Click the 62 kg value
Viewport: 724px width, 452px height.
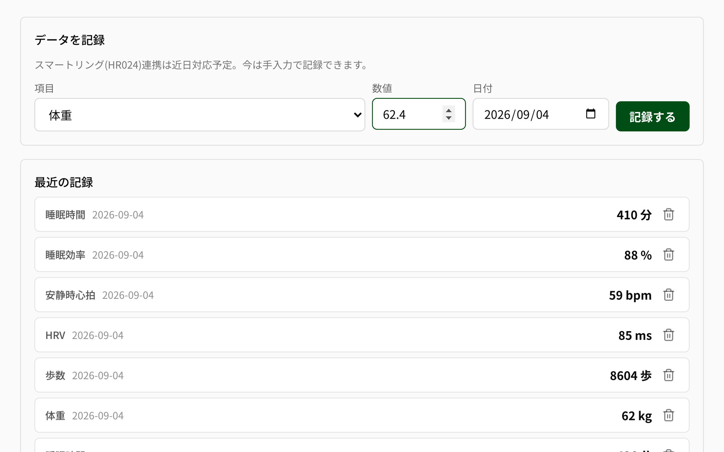click(x=637, y=416)
